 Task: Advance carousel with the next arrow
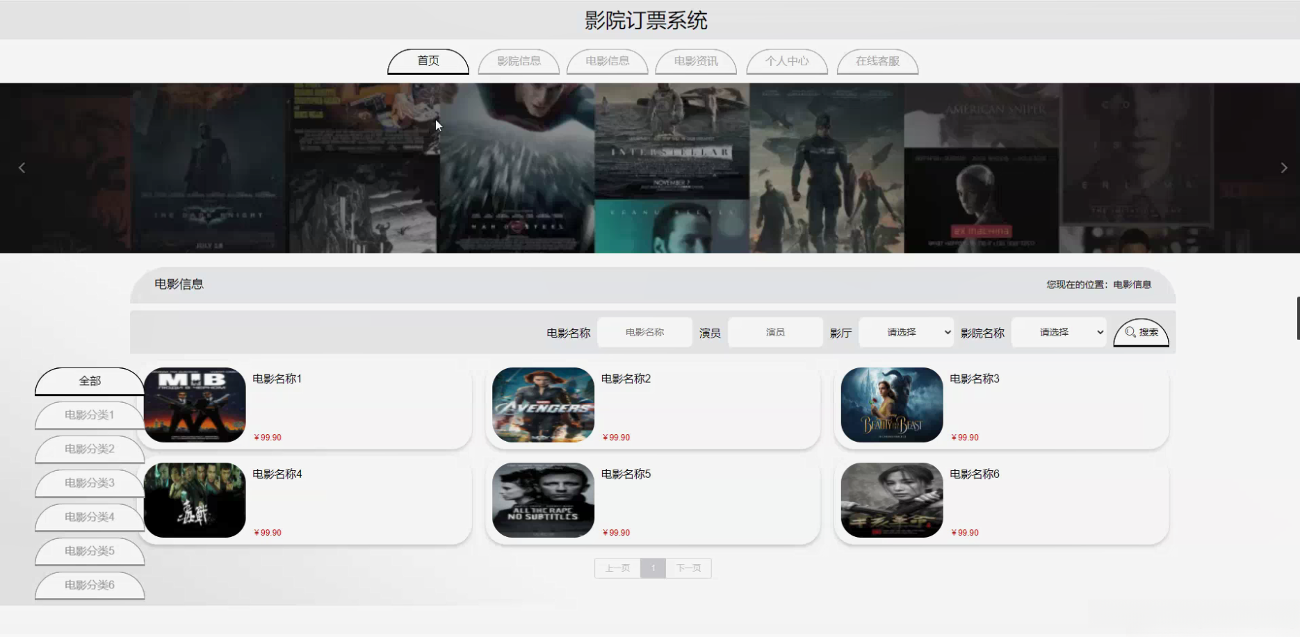click(1283, 168)
